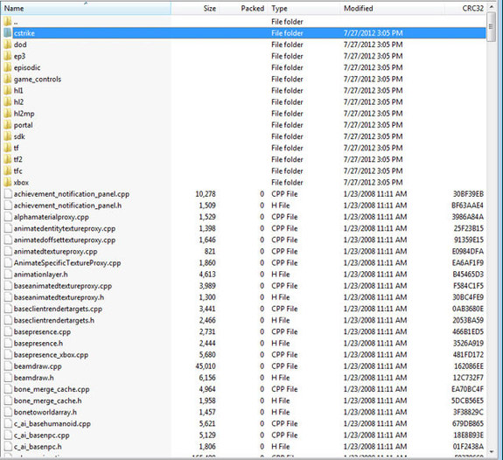This screenshot has height=460, width=503.
Task: Click the ep3 folder icon
Action: click(8, 56)
